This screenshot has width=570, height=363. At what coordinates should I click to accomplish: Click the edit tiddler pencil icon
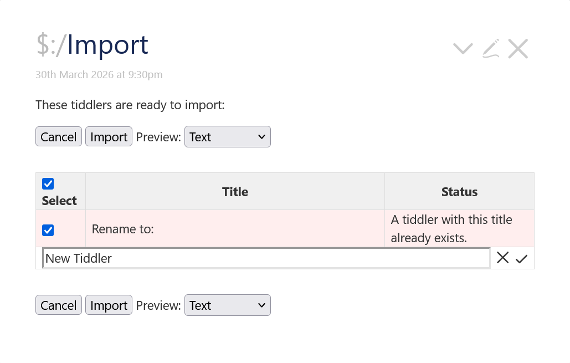click(x=491, y=49)
